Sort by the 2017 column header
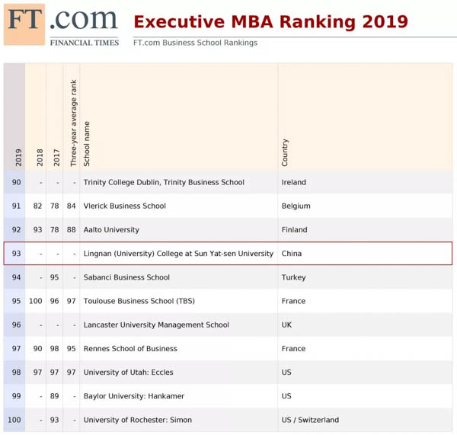 [56, 157]
